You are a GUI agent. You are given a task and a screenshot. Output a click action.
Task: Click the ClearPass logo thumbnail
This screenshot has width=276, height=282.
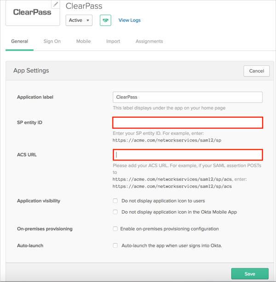pyautogui.click(x=32, y=12)
